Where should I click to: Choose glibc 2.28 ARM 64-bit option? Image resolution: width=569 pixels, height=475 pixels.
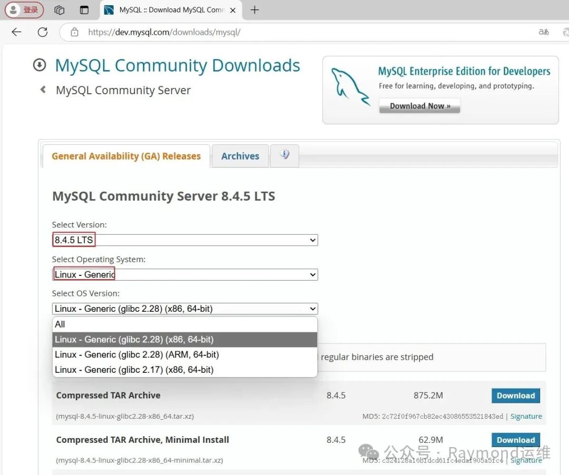pos(185,354)
